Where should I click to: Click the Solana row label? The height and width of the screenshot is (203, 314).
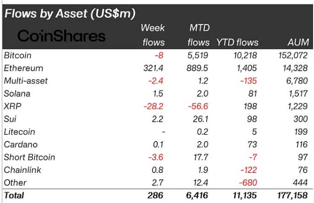point(17,94)
